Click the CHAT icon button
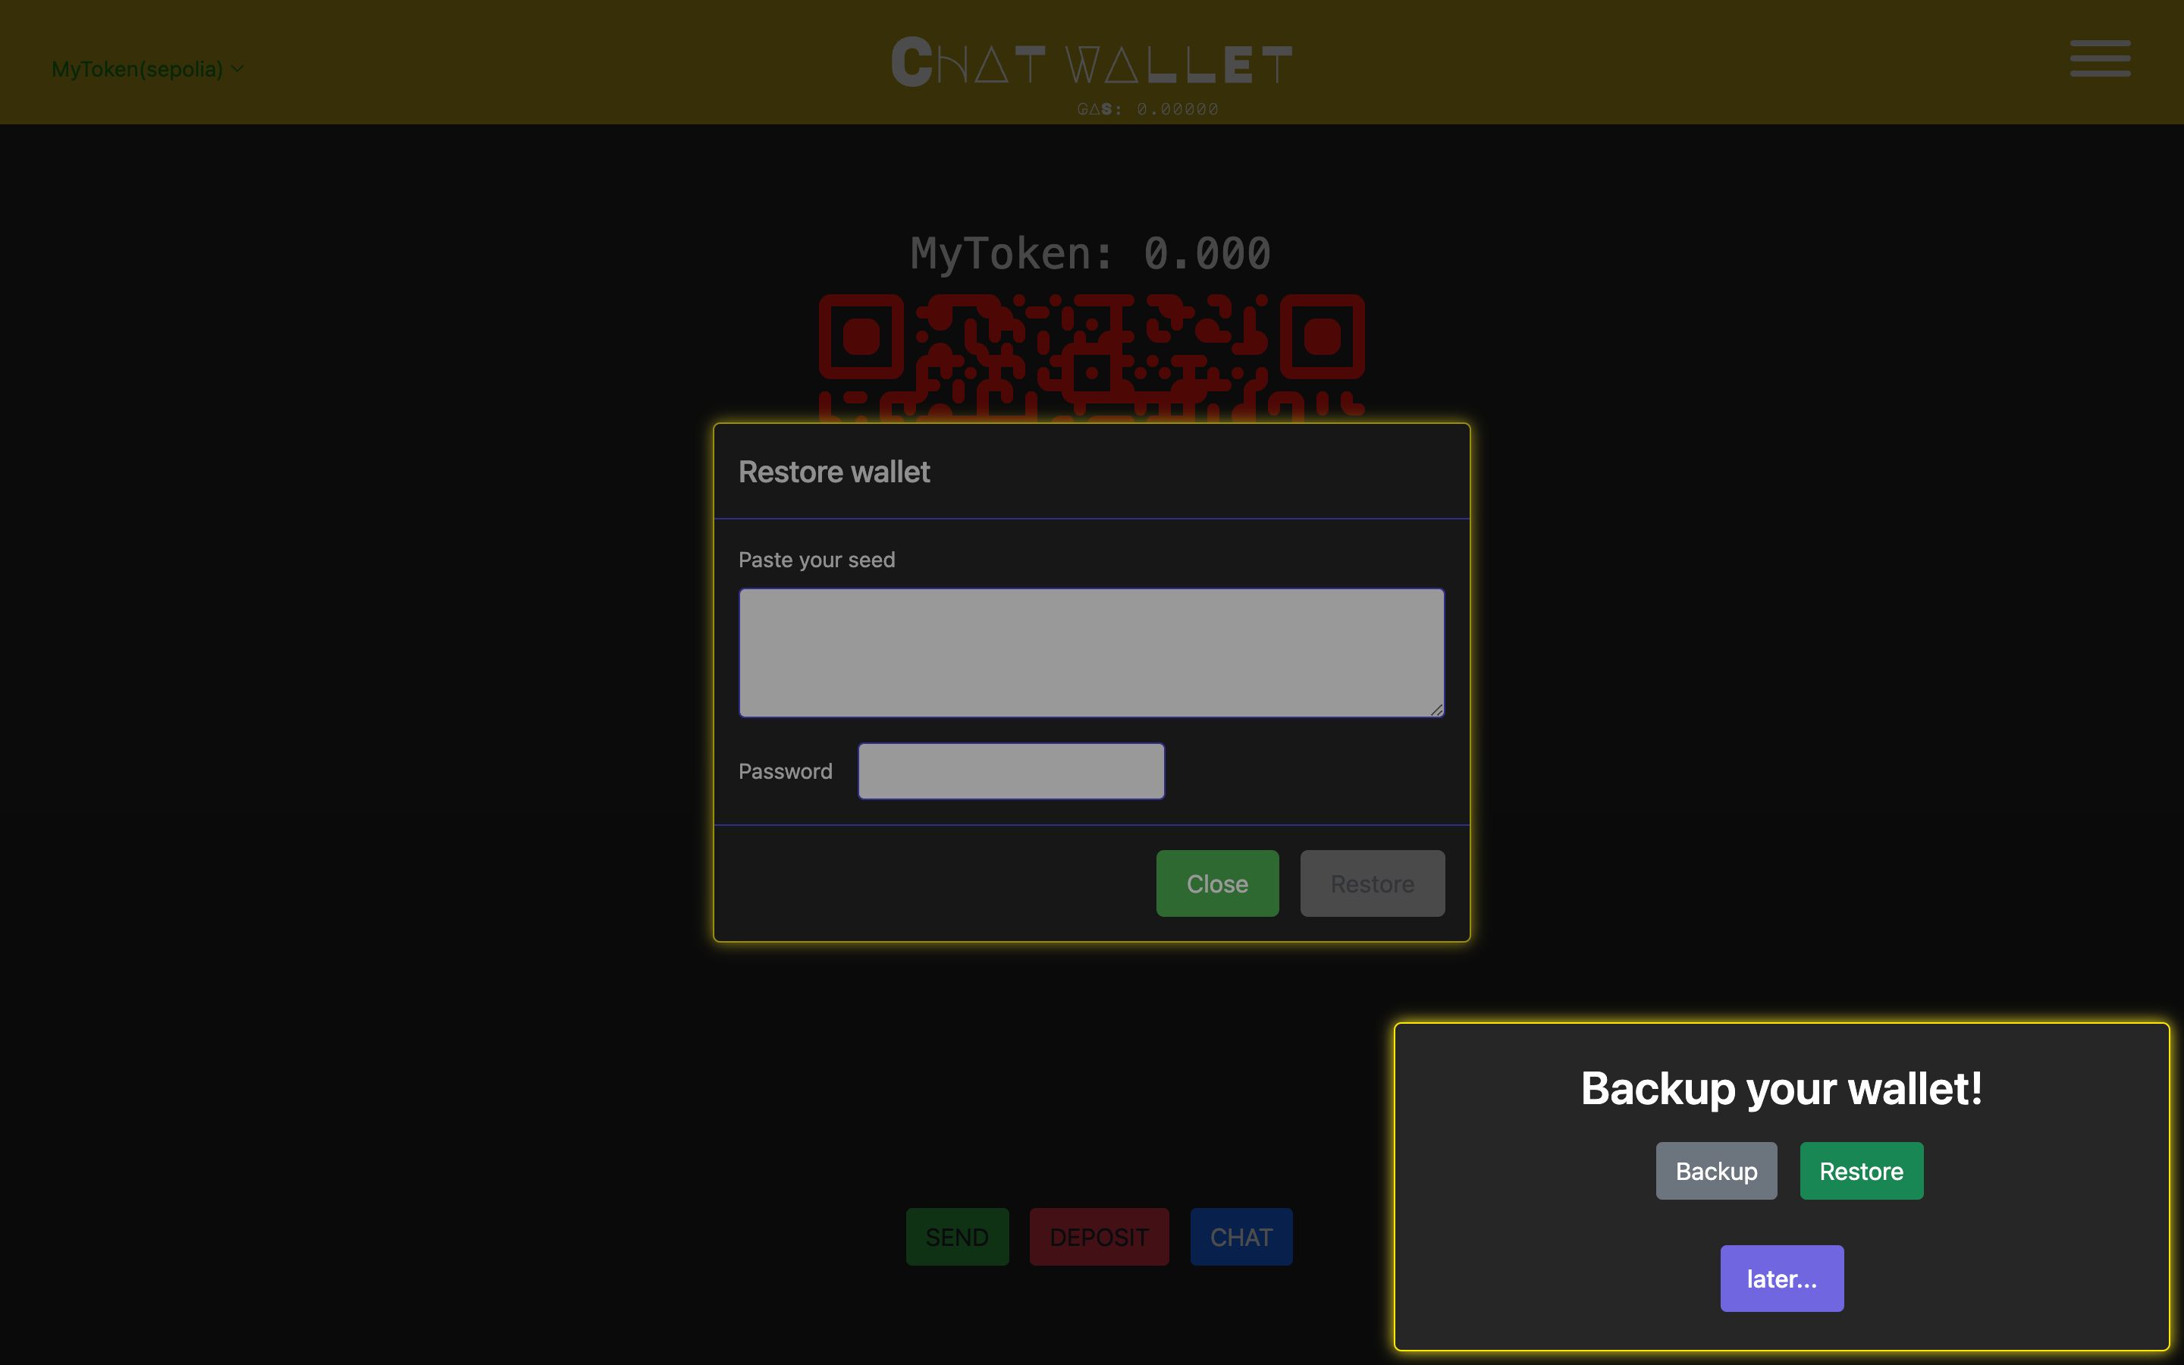Viewport: 2184px width, 1365px height. (1241, 1236)
